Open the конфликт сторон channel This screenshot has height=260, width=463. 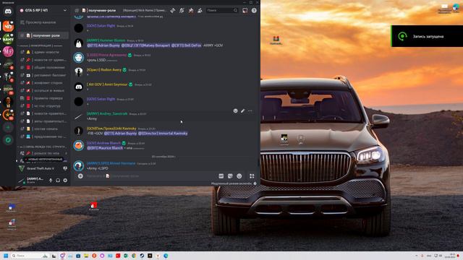tap(43, 83)
